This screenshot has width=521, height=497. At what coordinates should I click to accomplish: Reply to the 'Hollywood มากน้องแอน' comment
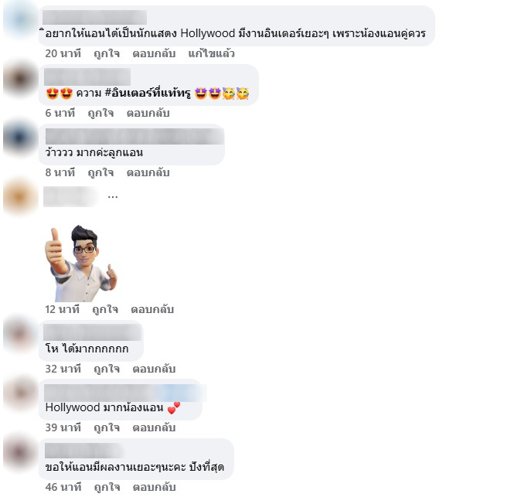pos(154,428)
